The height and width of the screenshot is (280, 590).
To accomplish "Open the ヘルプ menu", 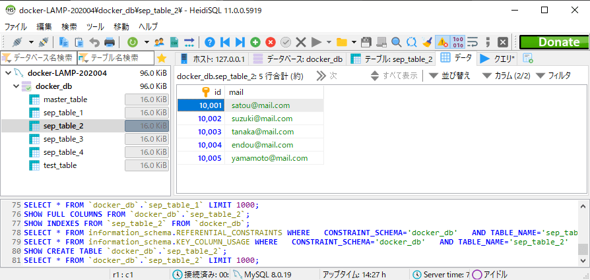I will (x=148, y=27).
